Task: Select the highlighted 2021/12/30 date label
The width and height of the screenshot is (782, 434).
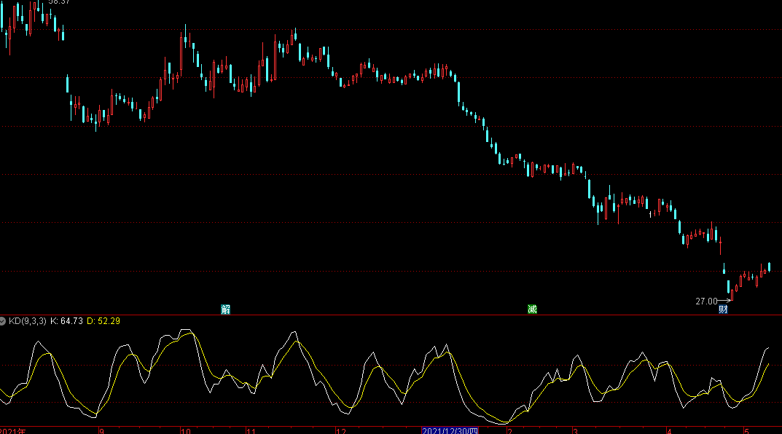Action: (450, 430)
